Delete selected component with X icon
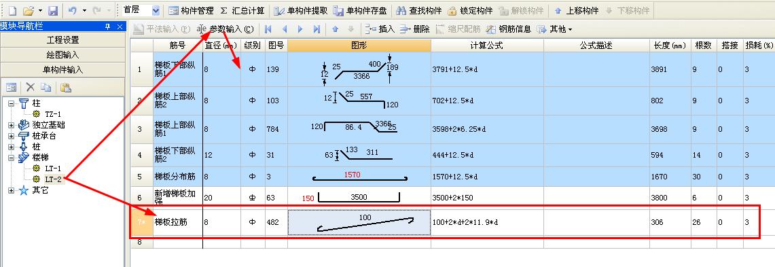 [x=30, y=88]
